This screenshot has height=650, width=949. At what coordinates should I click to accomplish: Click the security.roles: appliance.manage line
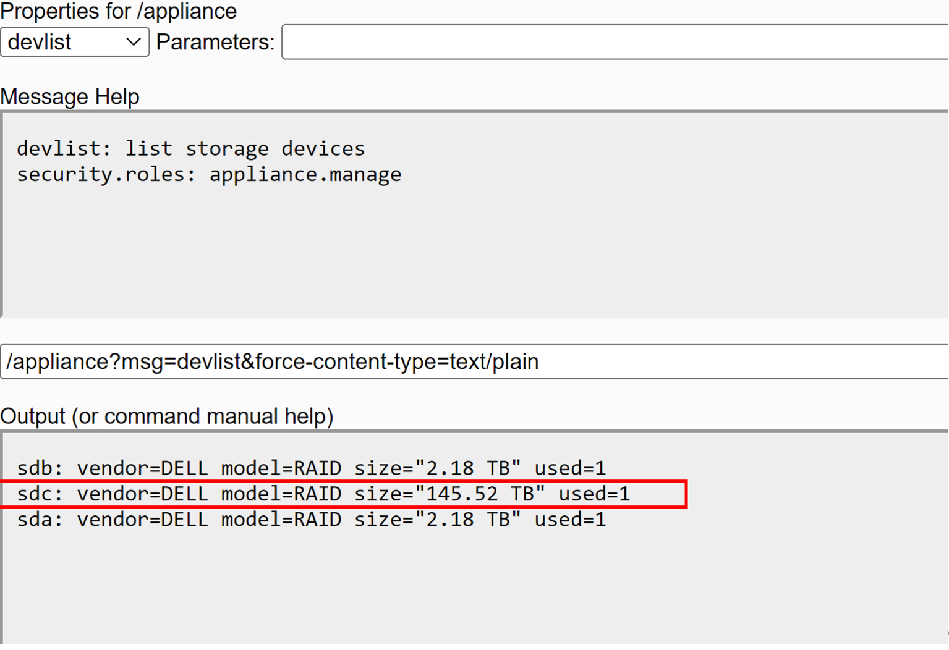coord(209,175)
